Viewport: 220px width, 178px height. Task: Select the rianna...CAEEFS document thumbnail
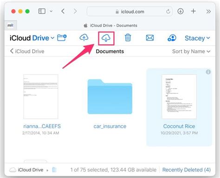[41, 97]
